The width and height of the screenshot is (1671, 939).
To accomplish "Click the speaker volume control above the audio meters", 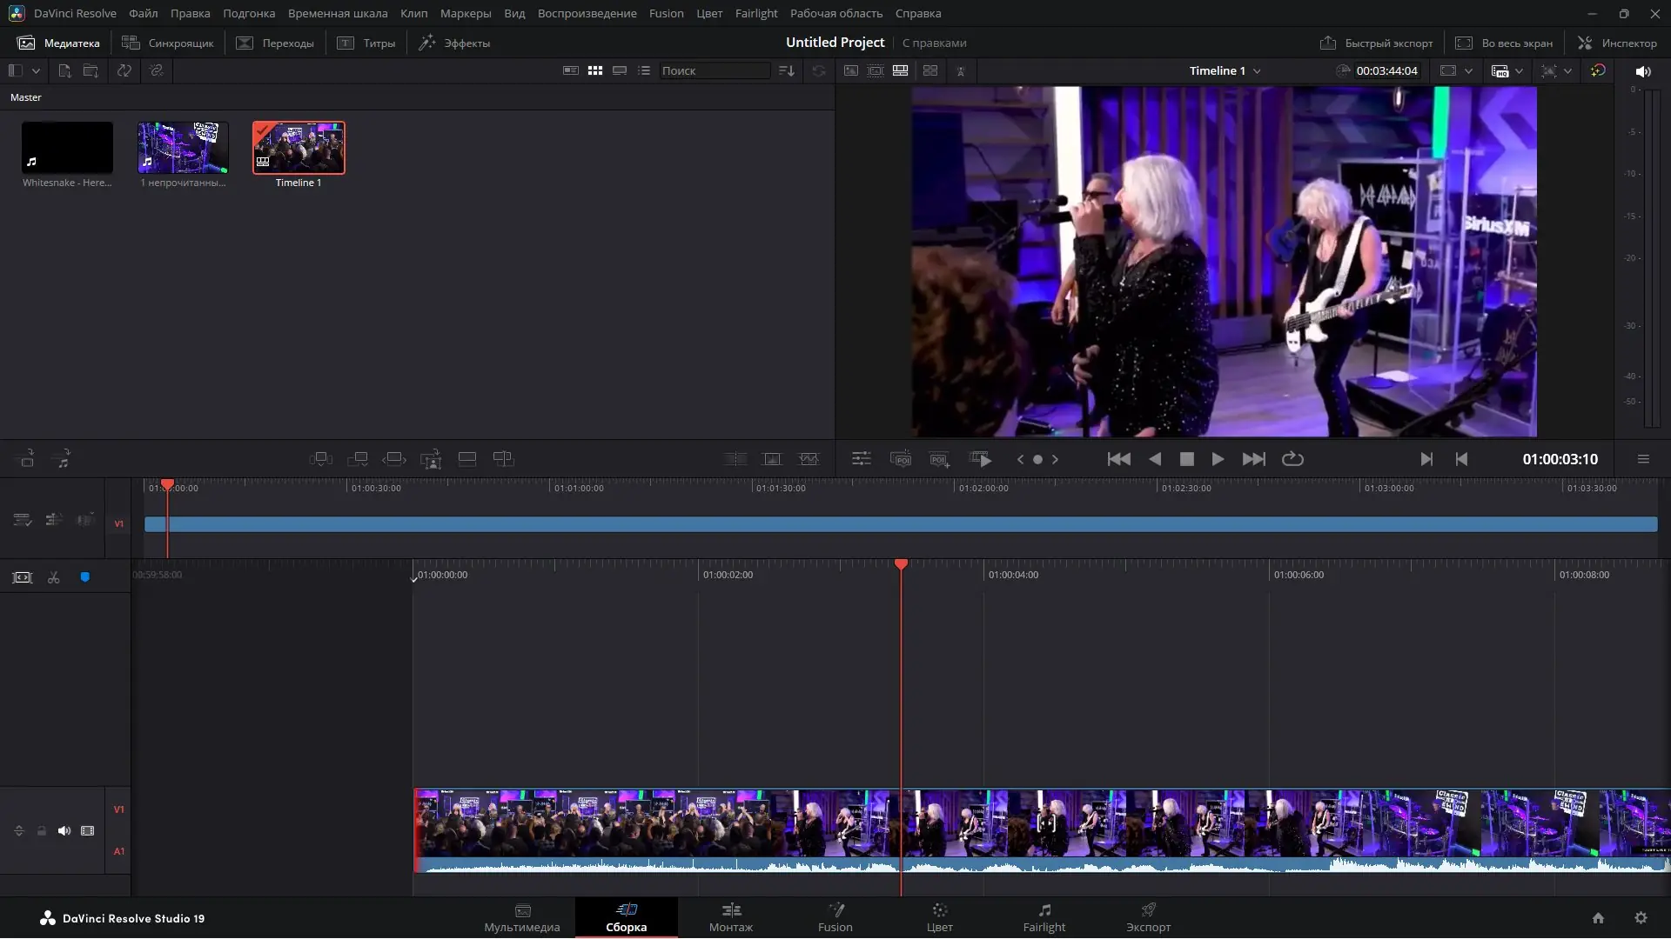I will click(x=1644, y=71).
